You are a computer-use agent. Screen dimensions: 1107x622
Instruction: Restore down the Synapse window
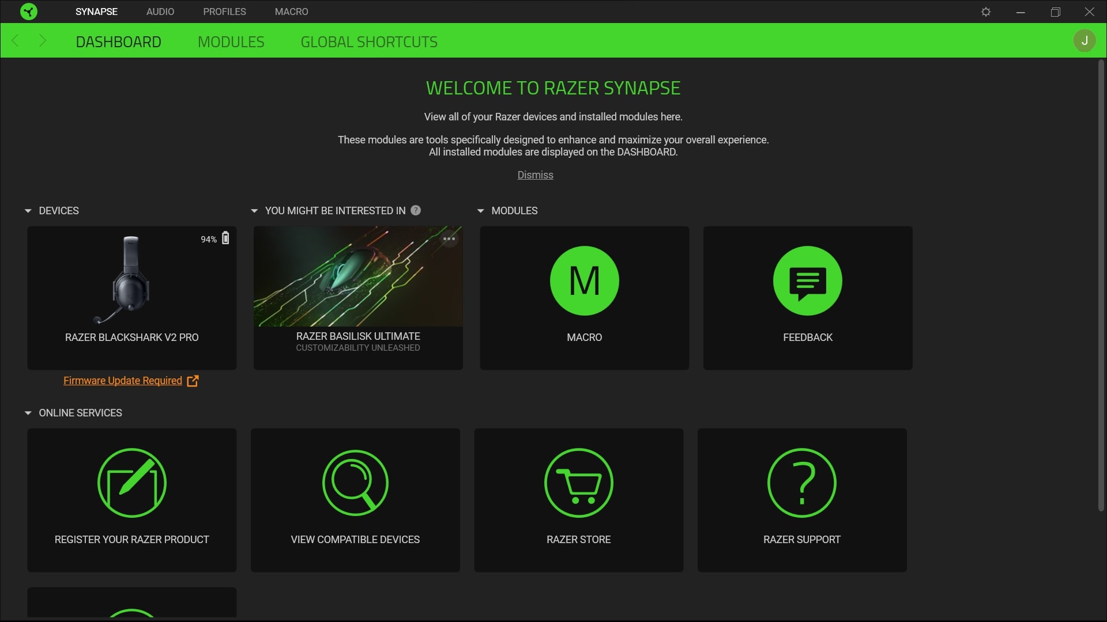coord(1055,12)
